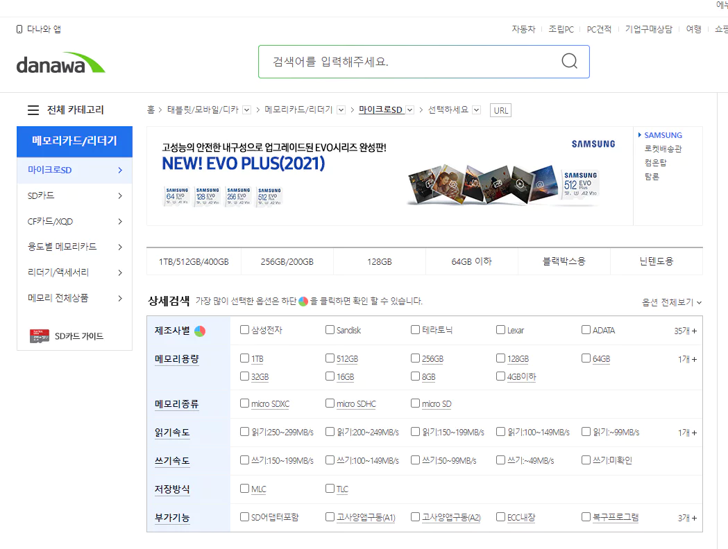This screenshot has width=728, height=549.
Task: Click the NEW! EVO PLUS(2021) banner headline
Action: 244,164
